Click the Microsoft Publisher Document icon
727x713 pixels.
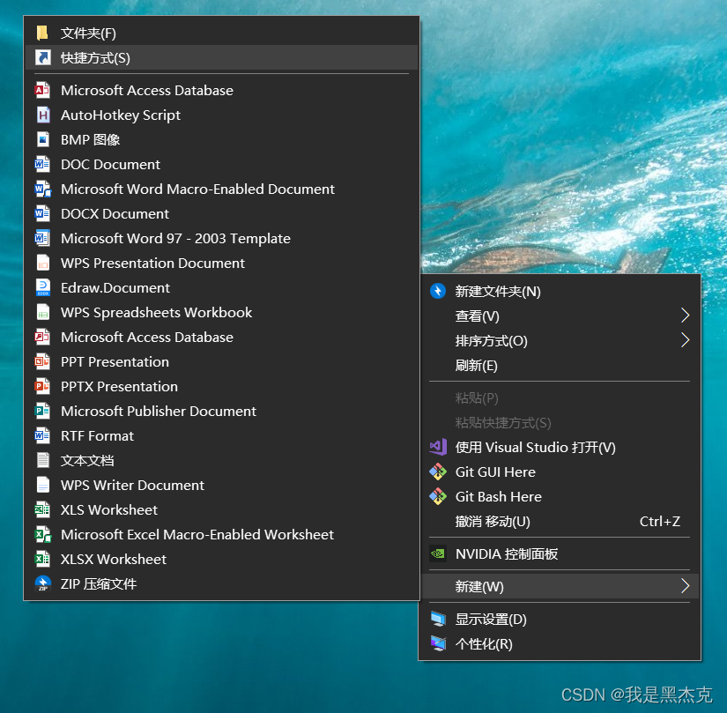tap(42, 411)
